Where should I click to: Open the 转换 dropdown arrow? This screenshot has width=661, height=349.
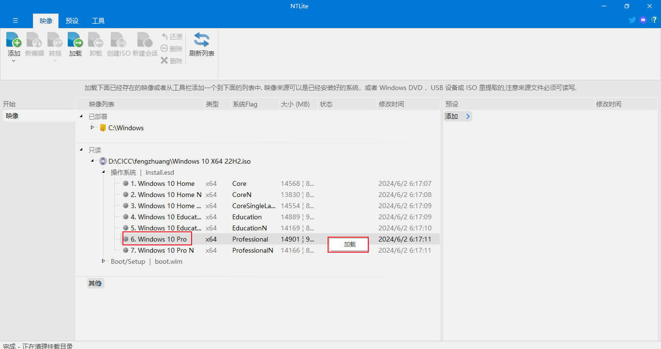(x=55, y=61)
